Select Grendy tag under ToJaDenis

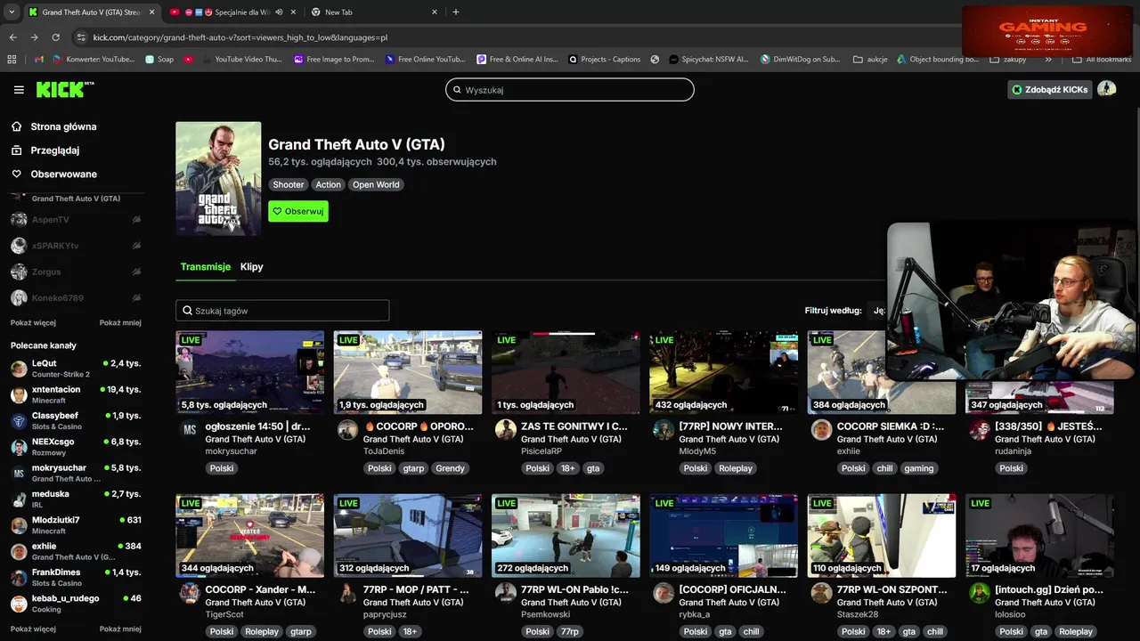[450, 468]
